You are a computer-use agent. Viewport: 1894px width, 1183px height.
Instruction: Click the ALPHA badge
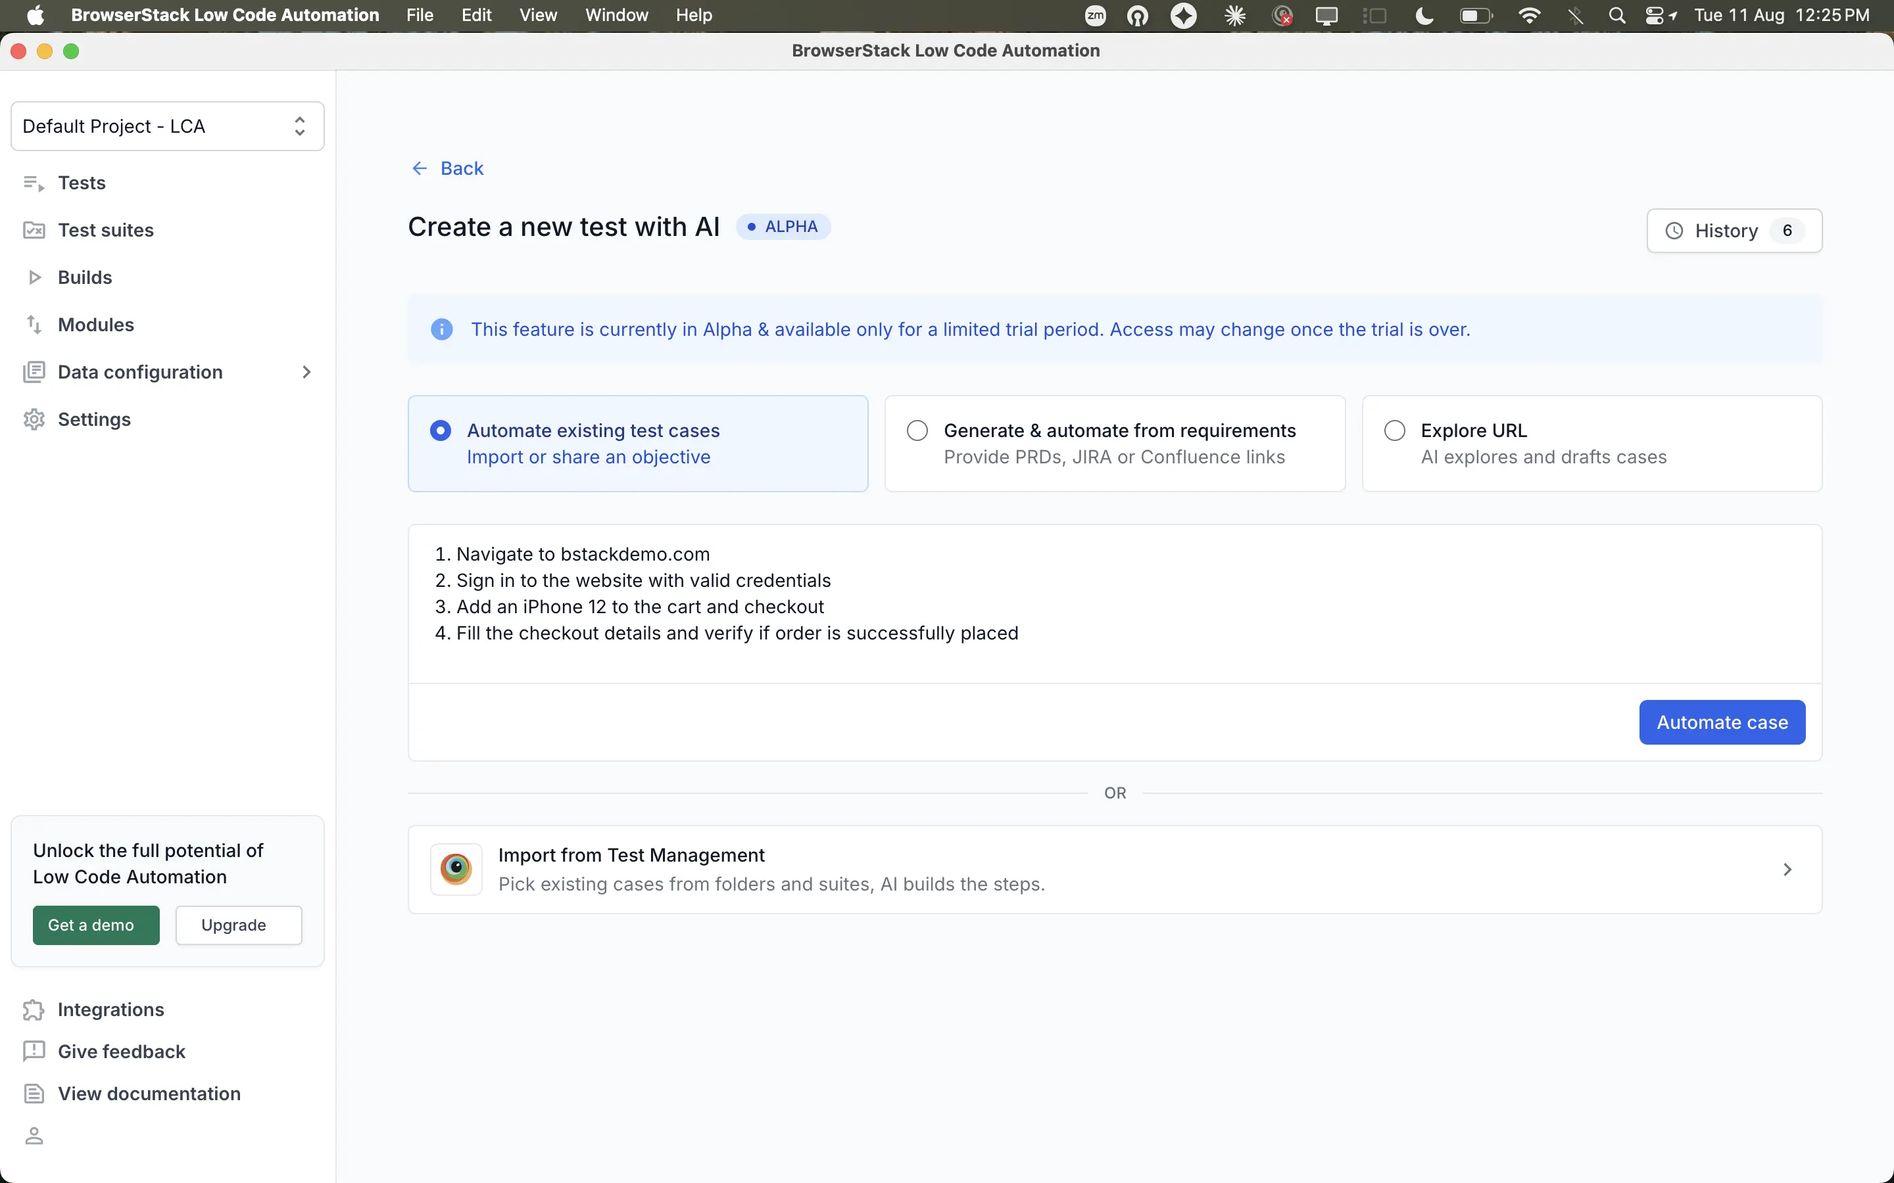click(x=783, y=227)
